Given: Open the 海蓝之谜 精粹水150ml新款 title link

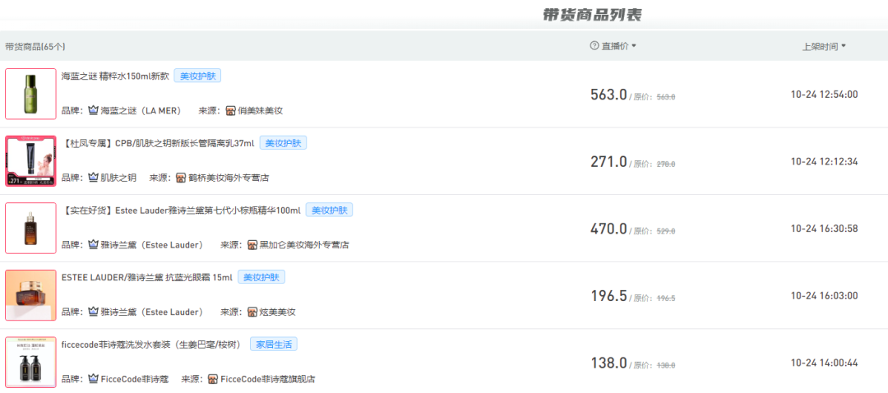Looking at the screenshot, I should (115, 76).
